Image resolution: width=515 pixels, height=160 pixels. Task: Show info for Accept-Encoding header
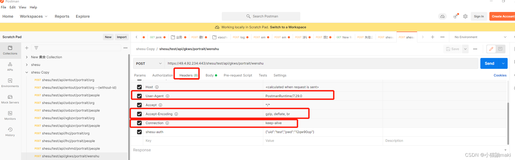(x=176, y=114)
